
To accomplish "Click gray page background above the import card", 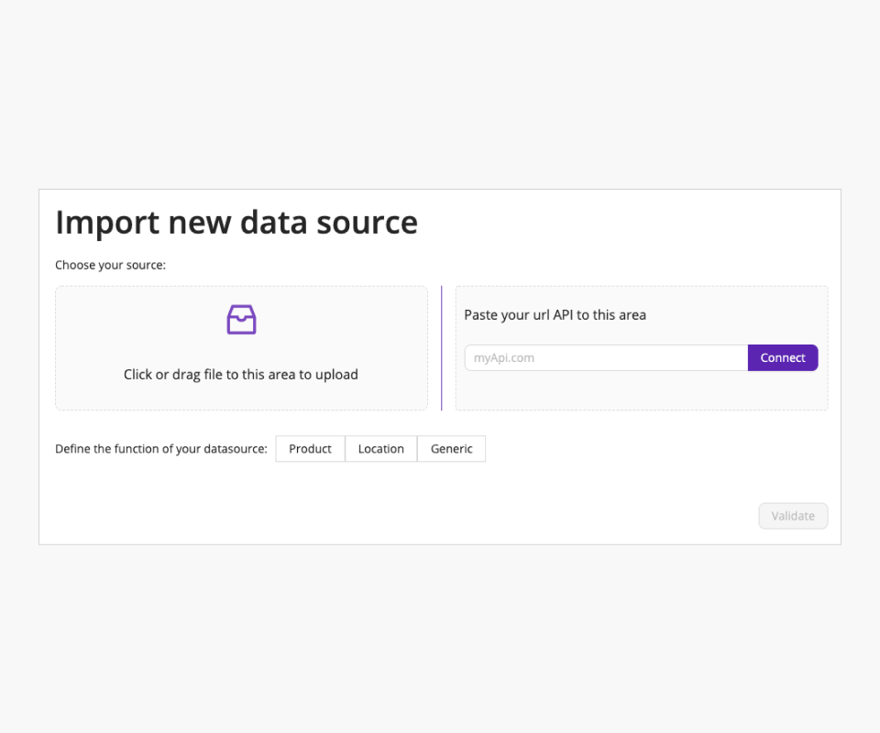I will pyautogui.click(x=440, y=92).
